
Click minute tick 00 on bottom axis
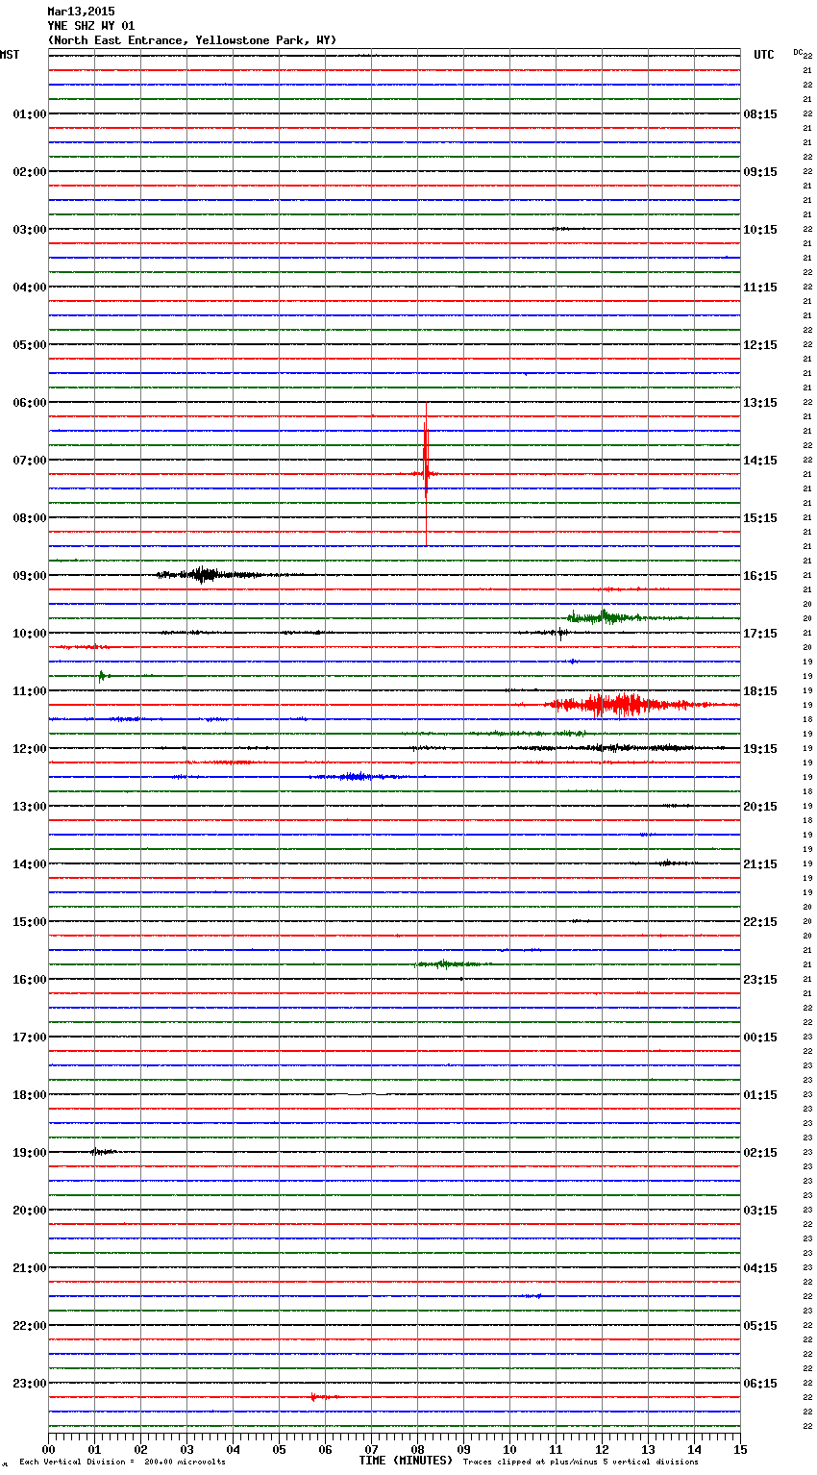[x=49, y=1449]
